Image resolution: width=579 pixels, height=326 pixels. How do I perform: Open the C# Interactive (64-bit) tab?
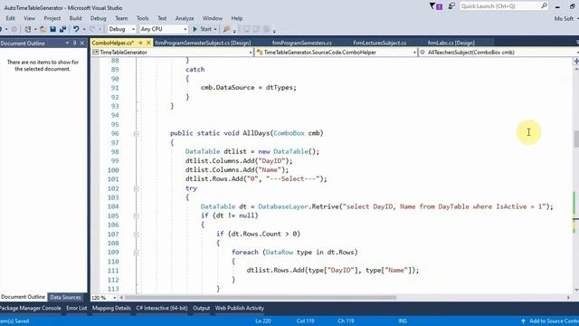(x=162, y=308)
